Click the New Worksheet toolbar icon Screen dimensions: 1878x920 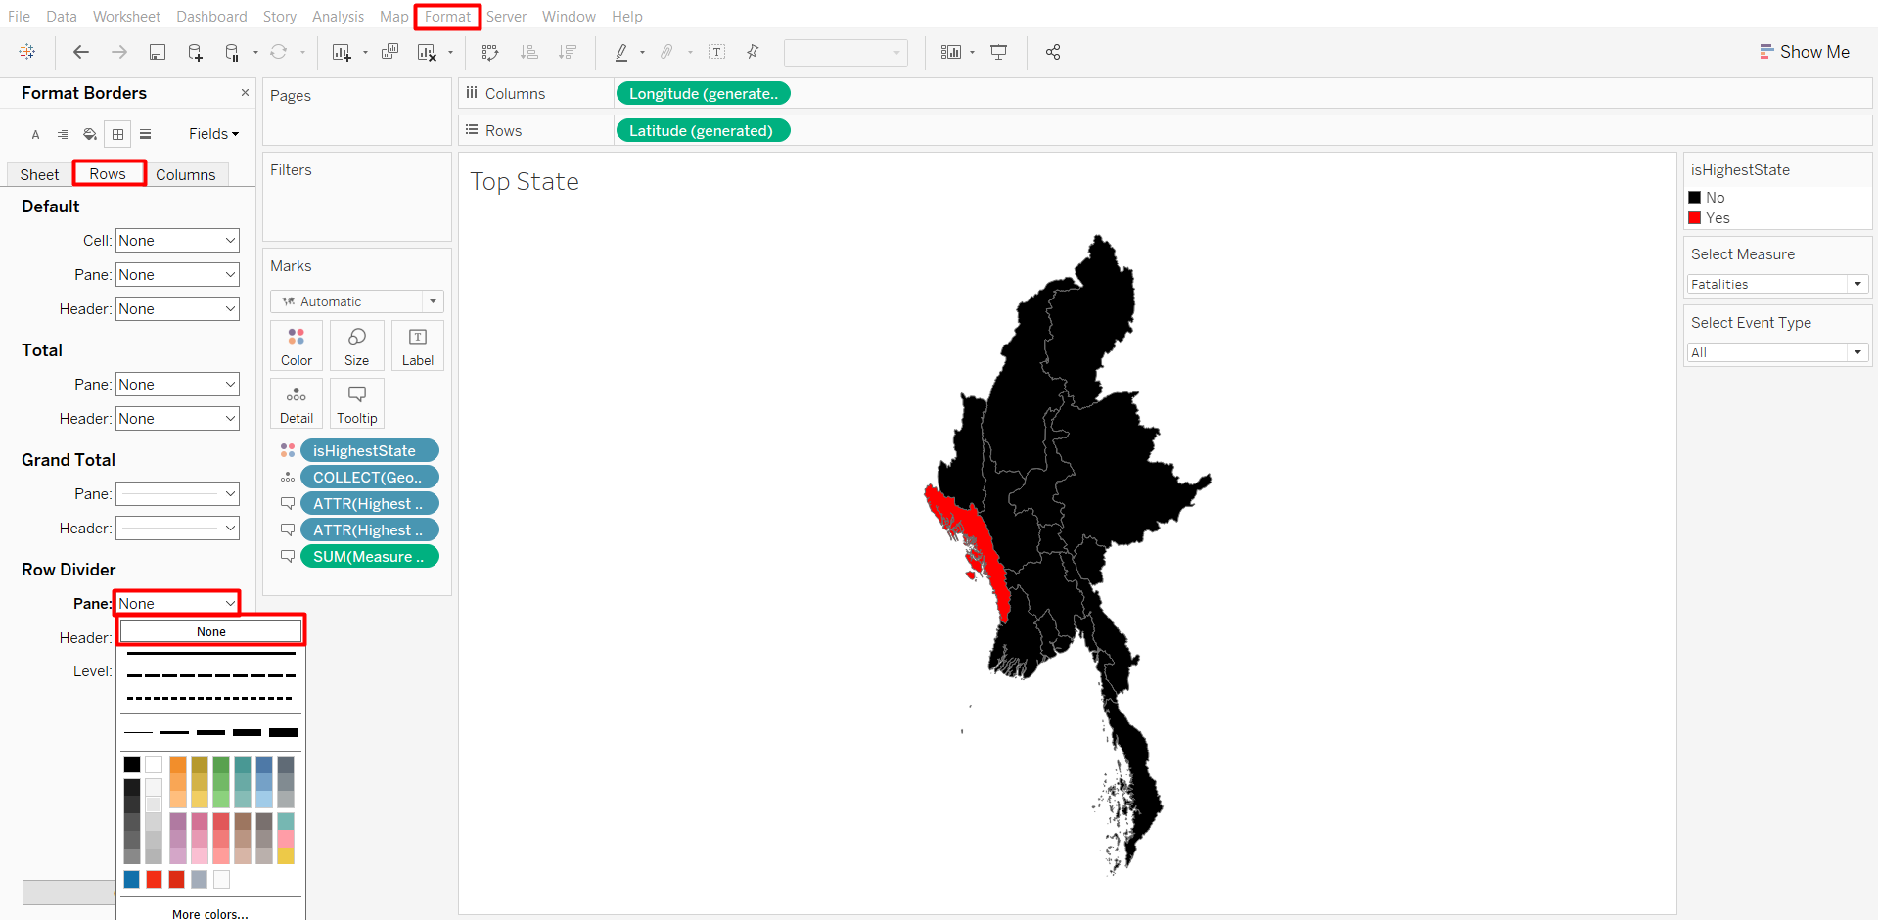341,53
